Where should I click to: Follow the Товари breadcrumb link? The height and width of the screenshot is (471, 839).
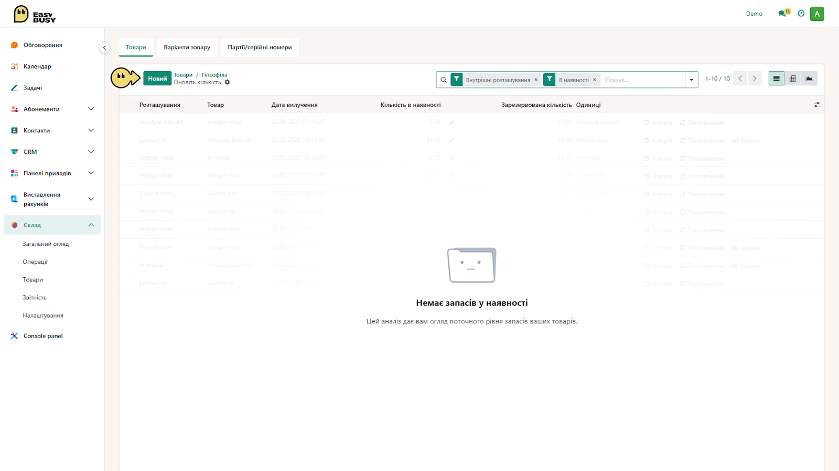point(183,75)
